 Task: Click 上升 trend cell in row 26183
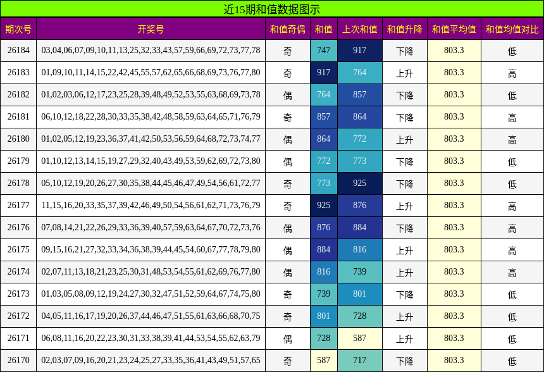(x=405, y=73)
